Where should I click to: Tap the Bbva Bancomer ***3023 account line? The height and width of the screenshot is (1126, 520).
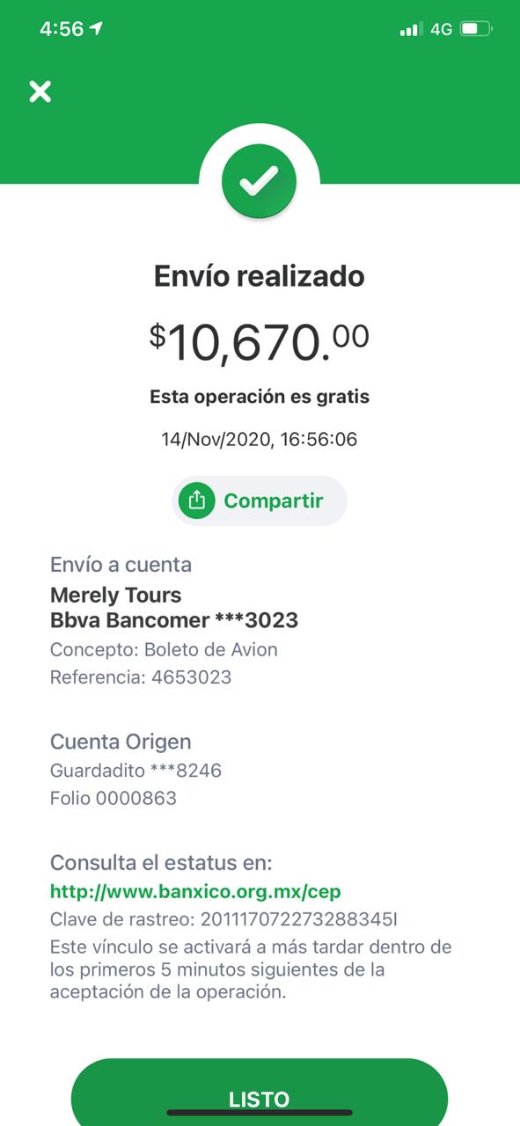[174, 620]
